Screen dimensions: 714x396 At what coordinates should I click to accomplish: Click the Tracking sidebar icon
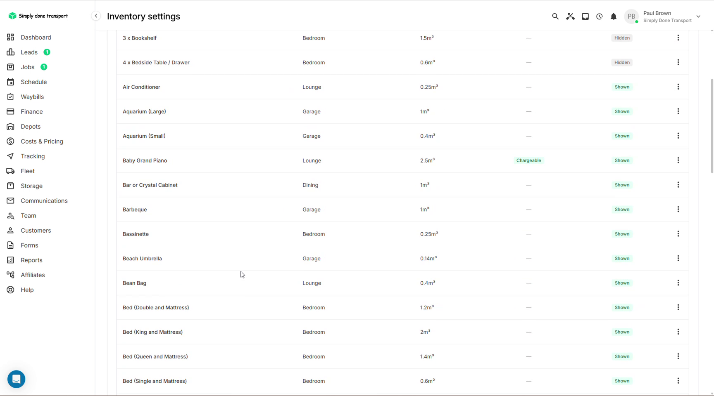pos(10,156)
